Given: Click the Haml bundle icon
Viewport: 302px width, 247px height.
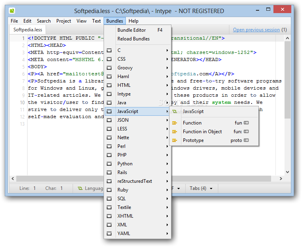Looking at the screenshot, I should (x=109, y=77).
